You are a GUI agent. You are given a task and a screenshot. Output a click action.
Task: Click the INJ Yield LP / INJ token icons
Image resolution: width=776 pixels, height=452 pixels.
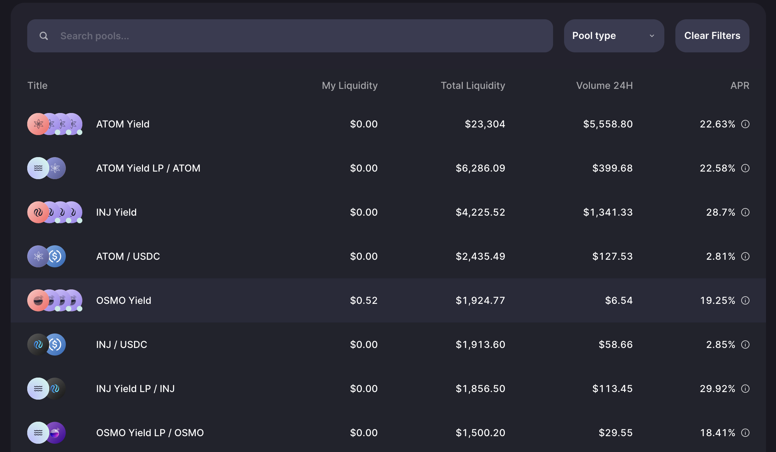(x=47, y=389)
